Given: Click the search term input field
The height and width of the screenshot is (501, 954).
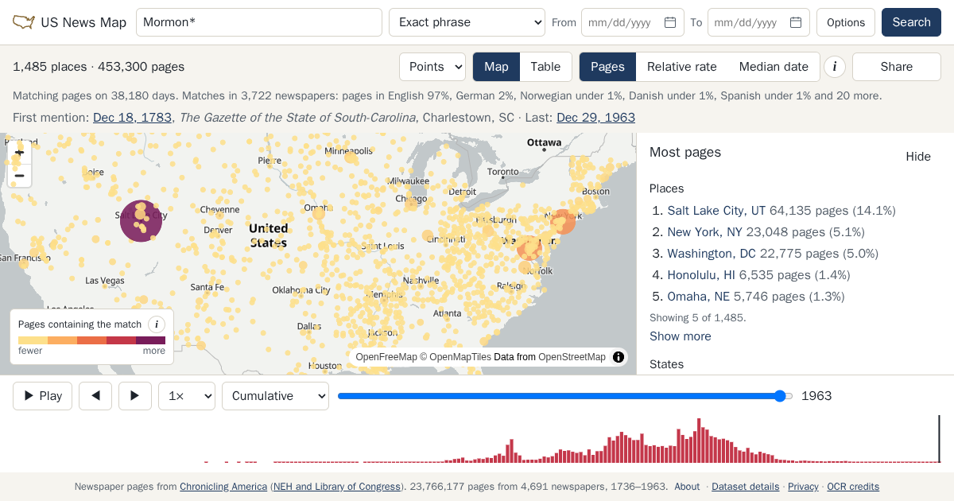Looking at the screenshot, I should coord(259,22).
